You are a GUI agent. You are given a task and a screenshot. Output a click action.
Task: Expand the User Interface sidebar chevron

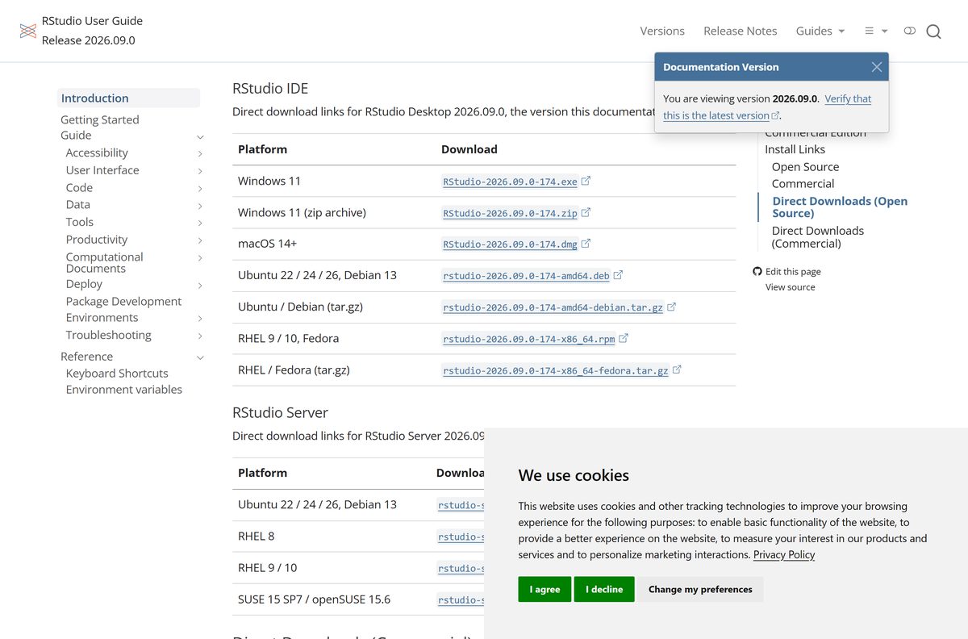pos(200,171)
